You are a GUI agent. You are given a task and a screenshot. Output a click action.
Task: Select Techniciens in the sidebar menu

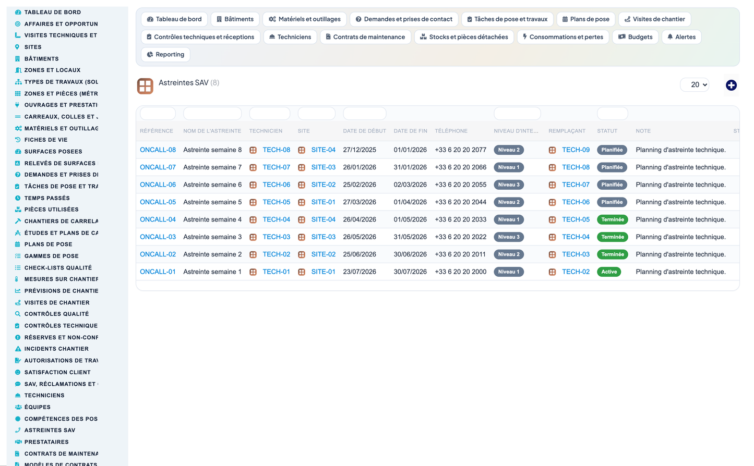click(44, 396)
